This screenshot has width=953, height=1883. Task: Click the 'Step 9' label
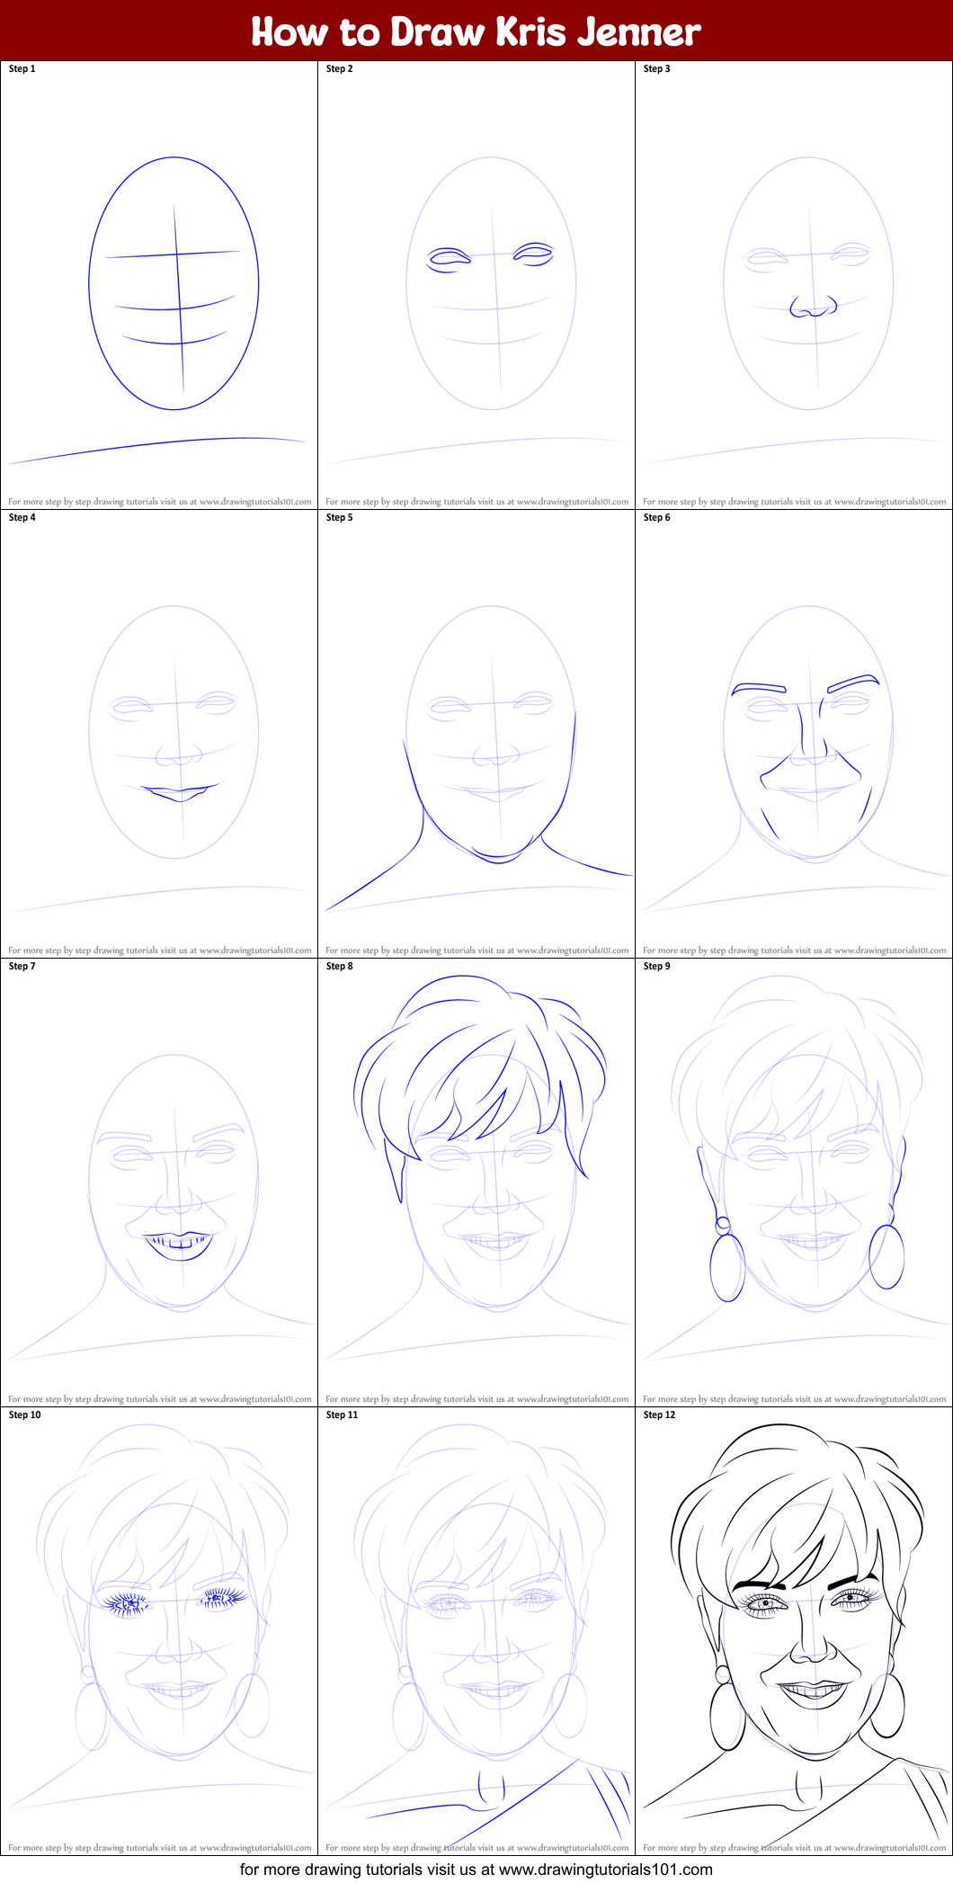657,966
